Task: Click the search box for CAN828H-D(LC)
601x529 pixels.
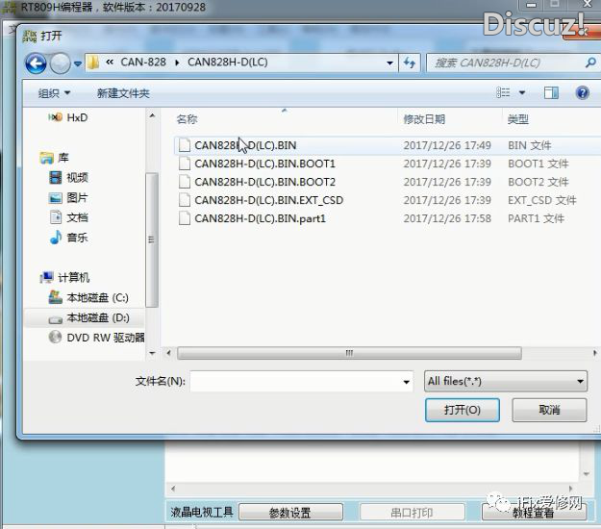Action: (505, 63)
